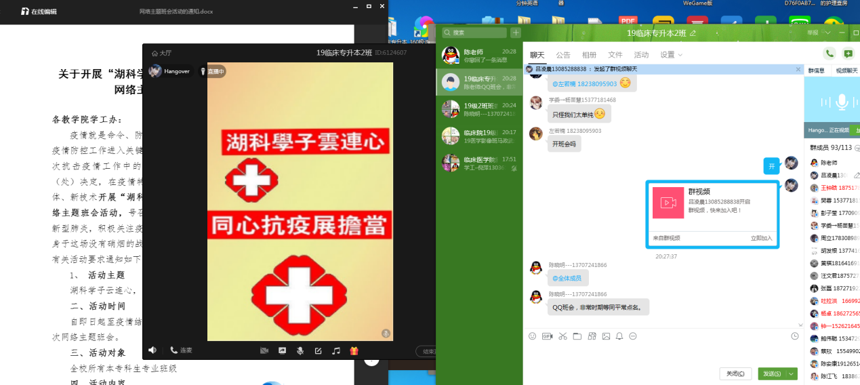Click the 在线编辑 button in document window

[39, 12]
